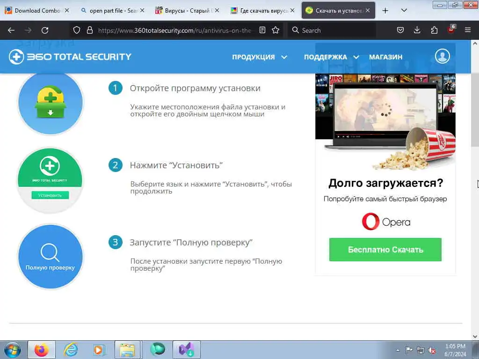Click heading Откройте программу установки

click(x=195, y=88)
